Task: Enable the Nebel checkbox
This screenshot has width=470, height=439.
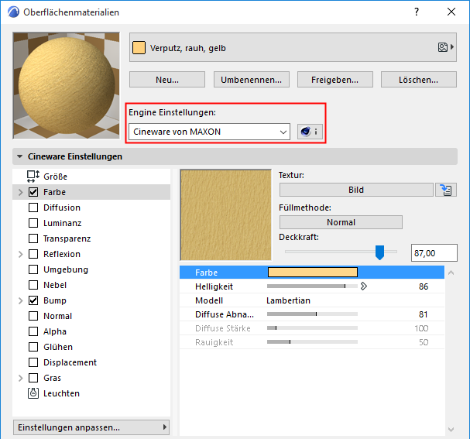Action: point(33,285)
